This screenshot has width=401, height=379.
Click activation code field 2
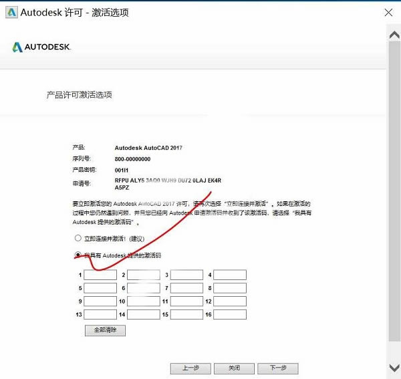144,275
